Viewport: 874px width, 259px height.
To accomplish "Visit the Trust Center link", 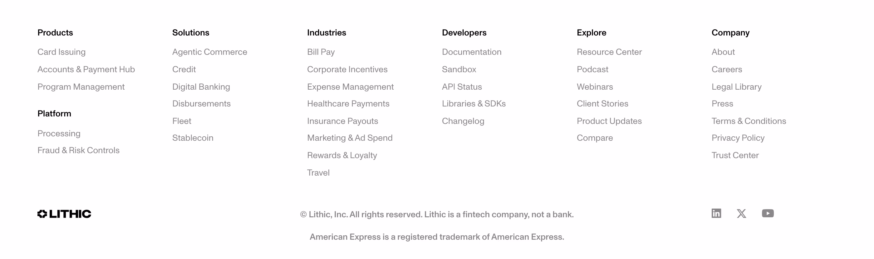I will click(735, 155).
